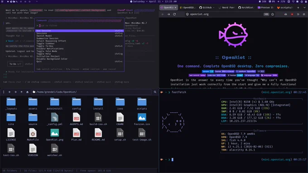Select the VERSION file
Screen dimensions: 308x173
33,150
